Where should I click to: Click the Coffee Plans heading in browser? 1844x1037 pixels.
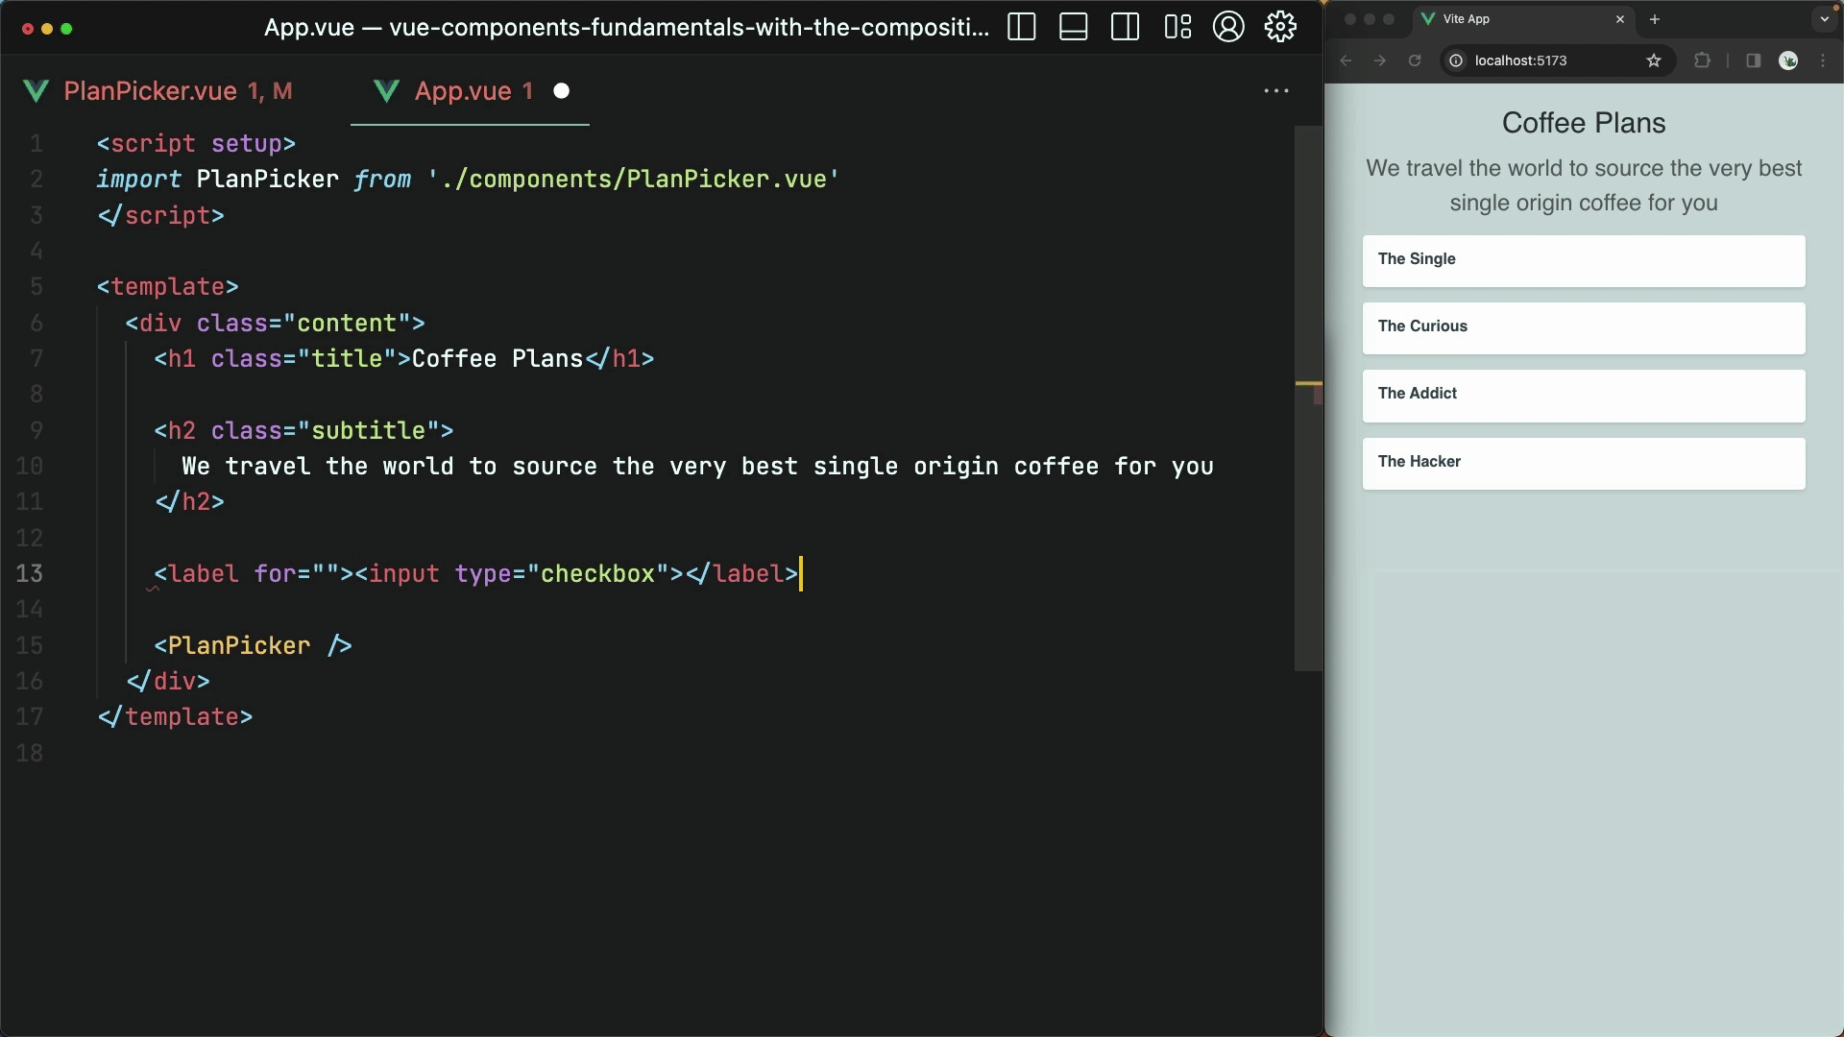click(x=1584, y=123)
